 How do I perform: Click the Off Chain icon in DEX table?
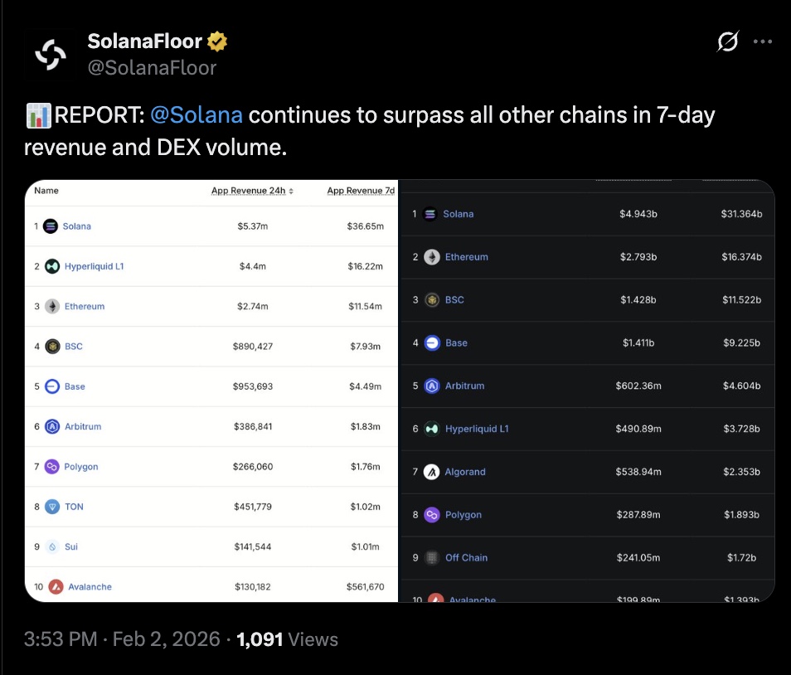point(432,558)
